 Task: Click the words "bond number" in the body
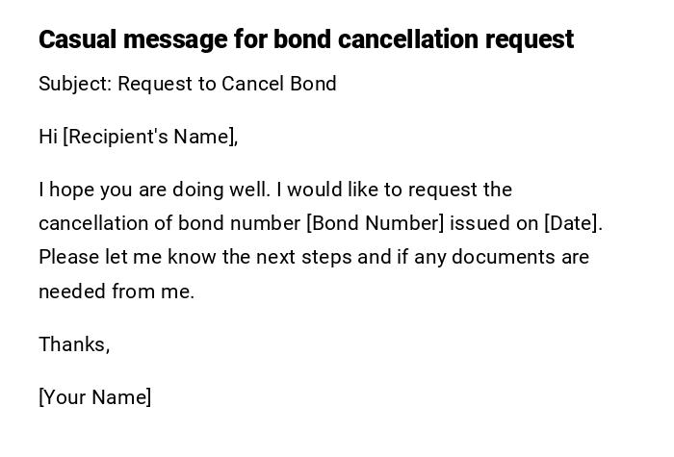click(x=240, y=223)
